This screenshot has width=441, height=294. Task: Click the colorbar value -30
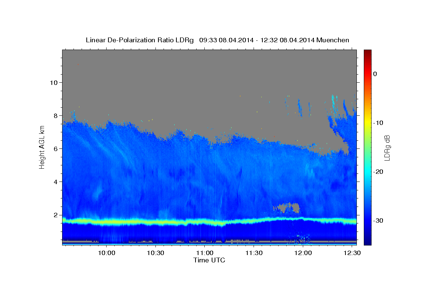(378, 220)
